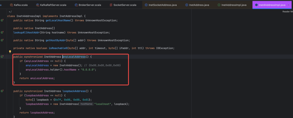Image resolution: width=293 pixels, height=118 pixels.
Task: Click InetAddress[] return type
Action: [45, 28]
